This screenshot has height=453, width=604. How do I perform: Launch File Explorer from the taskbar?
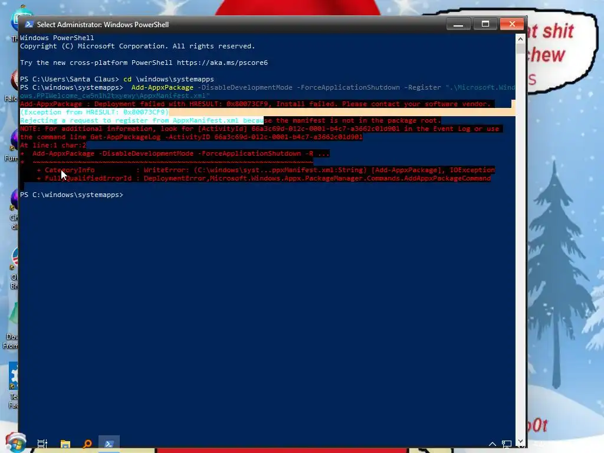point(65,444)
